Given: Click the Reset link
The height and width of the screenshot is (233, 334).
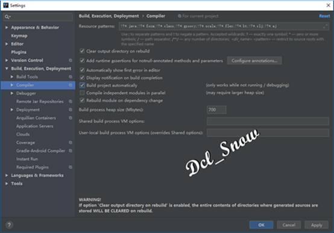Looking at the screenshot, I should pyautogui.click(x=324, y=16).
